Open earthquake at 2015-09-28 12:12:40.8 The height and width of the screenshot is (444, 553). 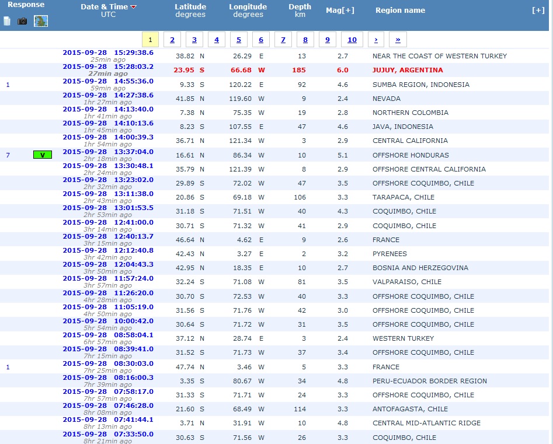[x=108, y=250]
